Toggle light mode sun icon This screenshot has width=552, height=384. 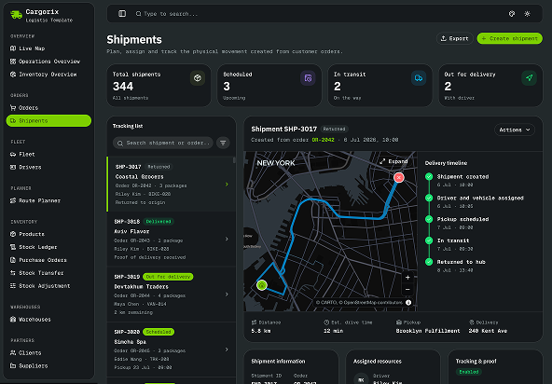527,14
